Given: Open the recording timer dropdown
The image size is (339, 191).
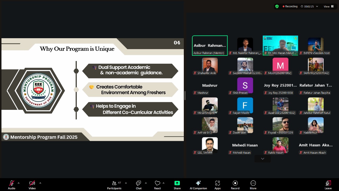Looking at the screenshot, I should tap(317, 6).
